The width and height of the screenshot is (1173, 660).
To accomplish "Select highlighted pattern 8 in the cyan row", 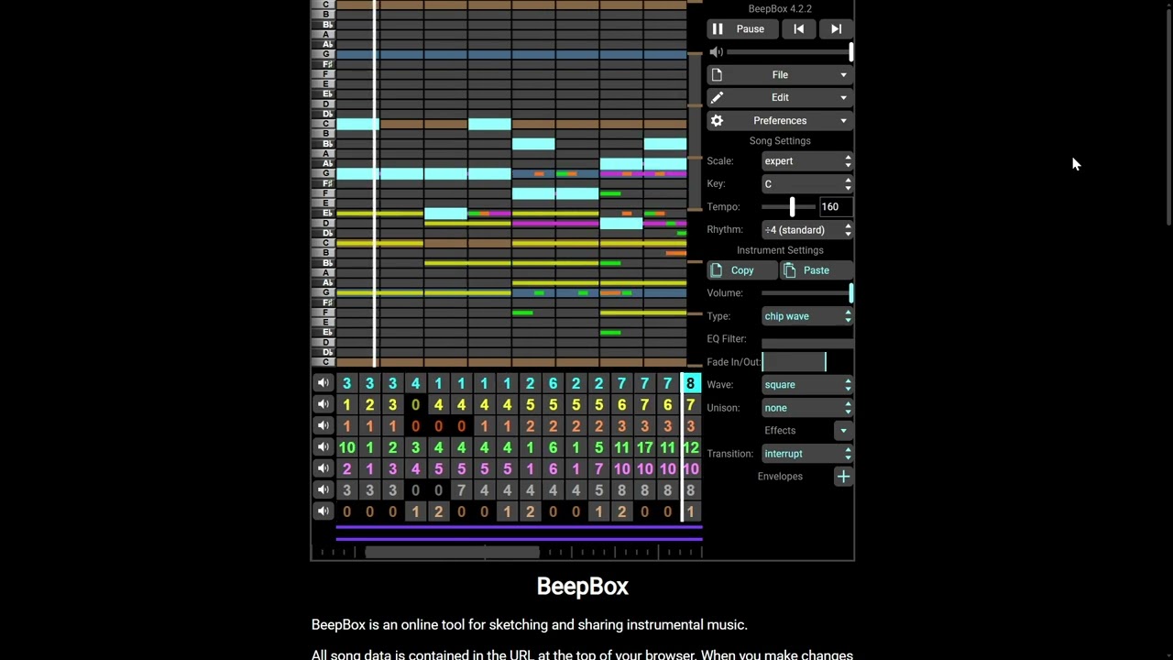I will 690,383.
